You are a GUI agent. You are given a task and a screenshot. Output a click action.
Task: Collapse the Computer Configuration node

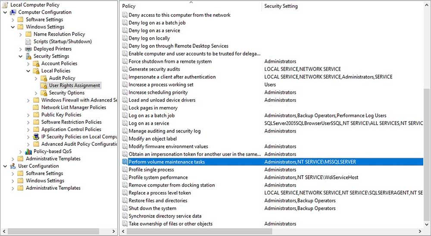coord(5,13)
